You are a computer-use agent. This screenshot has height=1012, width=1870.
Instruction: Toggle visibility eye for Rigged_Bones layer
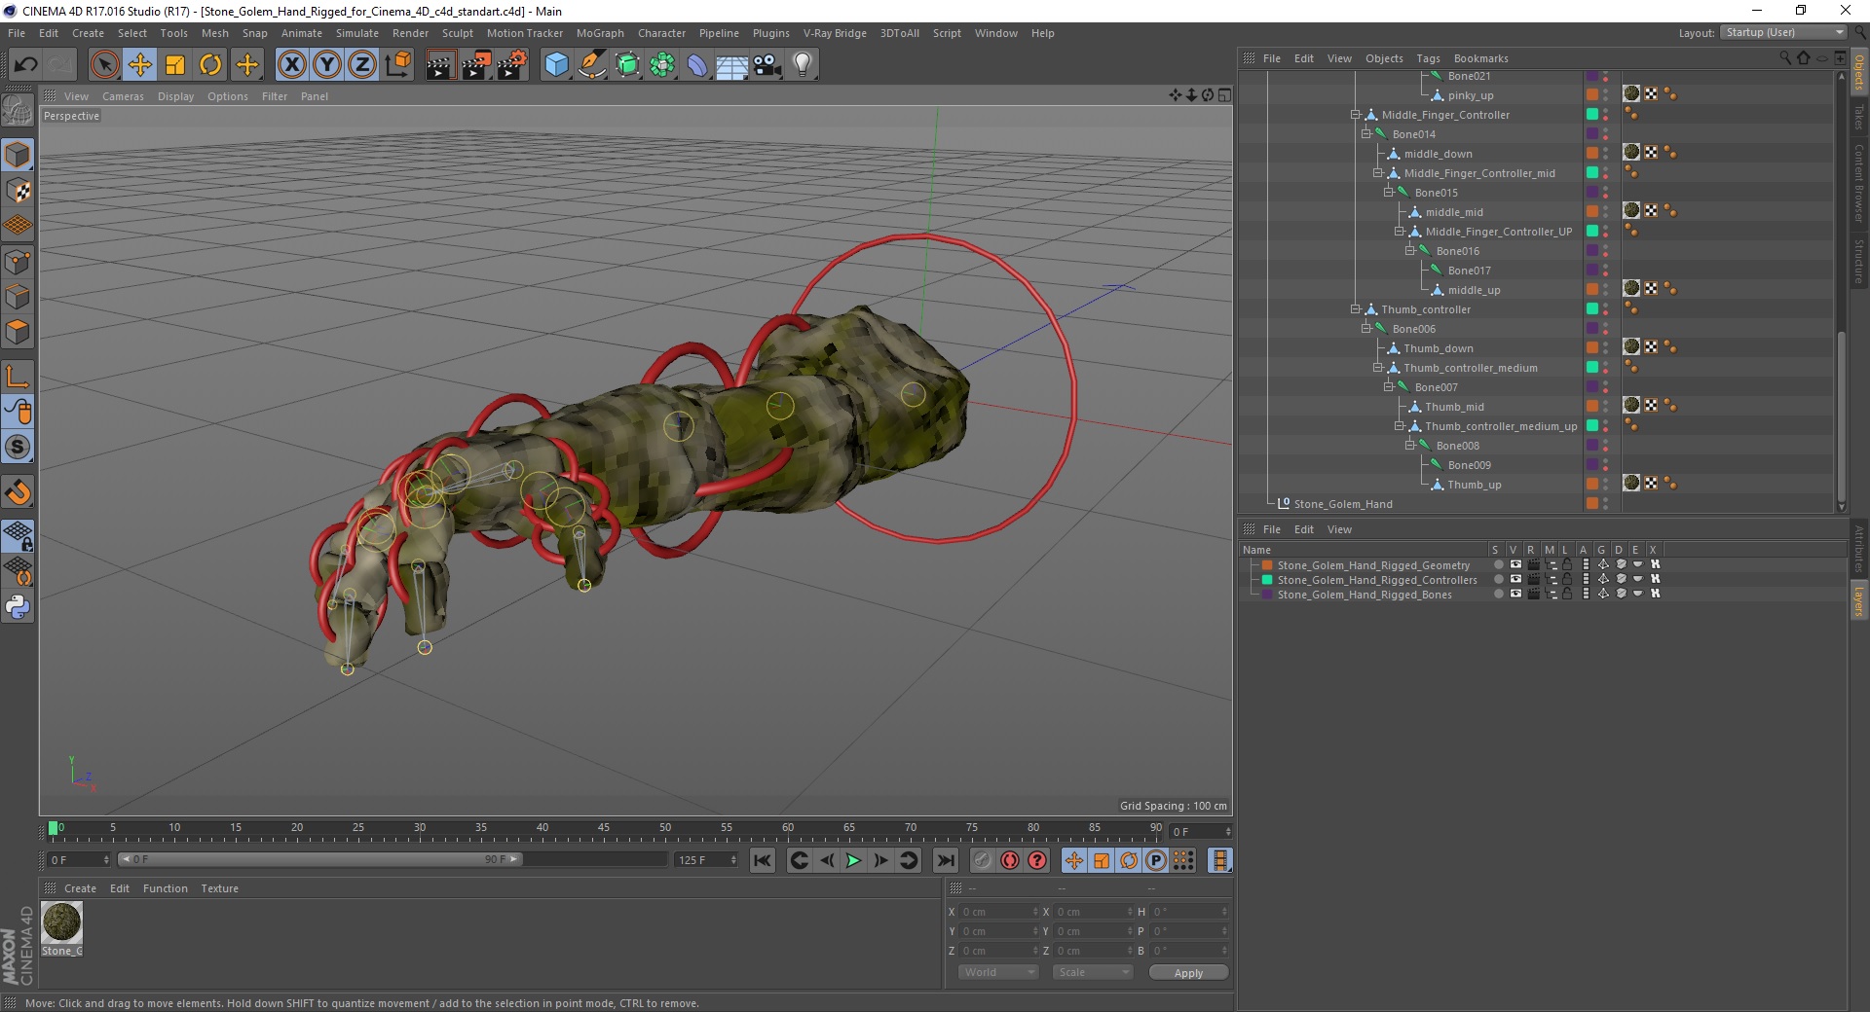coord(1515,594)
